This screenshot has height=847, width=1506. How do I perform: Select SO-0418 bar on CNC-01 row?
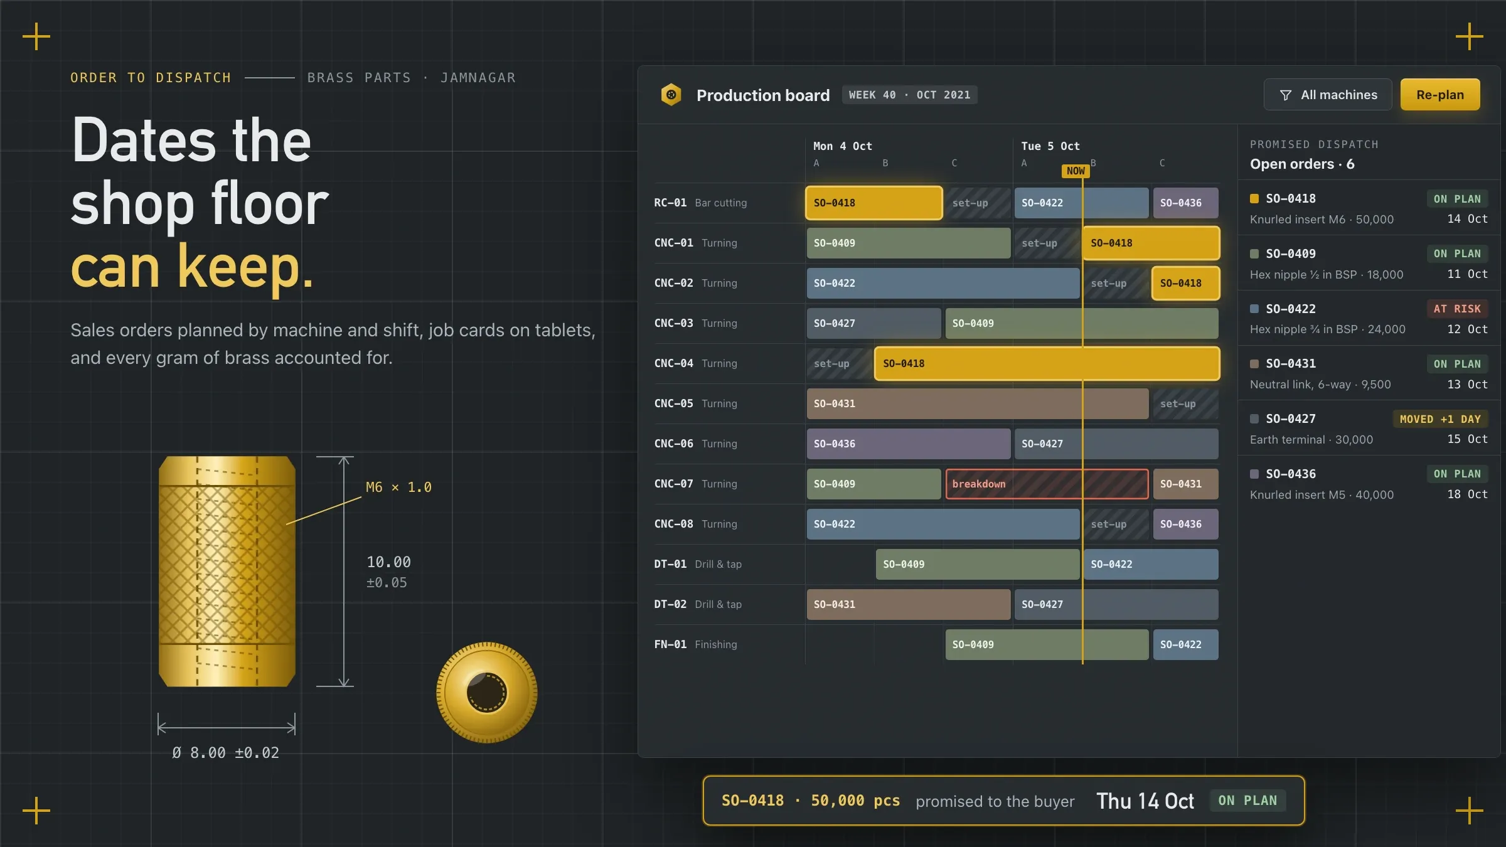click(1151, 243)
